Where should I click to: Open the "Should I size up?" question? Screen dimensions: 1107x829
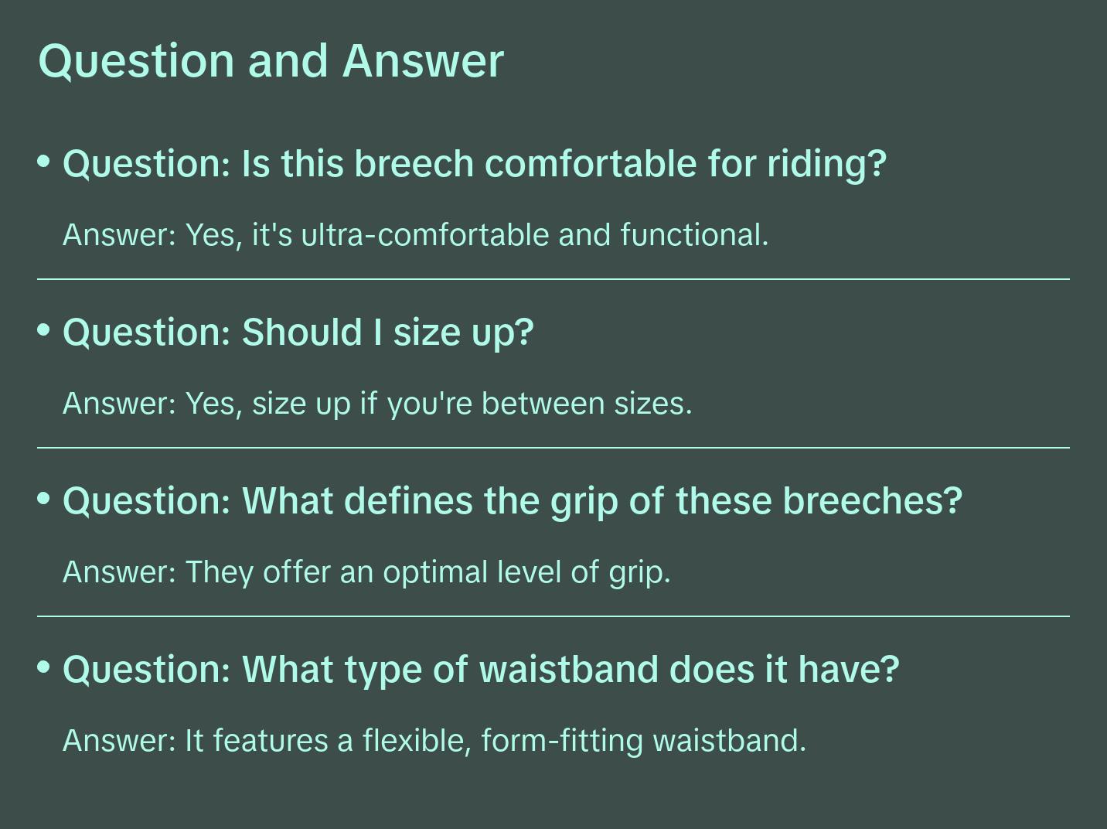click(x=298, y=333)
